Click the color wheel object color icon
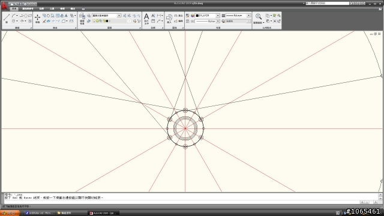The height and width of the screenshot is (216, 384). click(x=193, y=16)
